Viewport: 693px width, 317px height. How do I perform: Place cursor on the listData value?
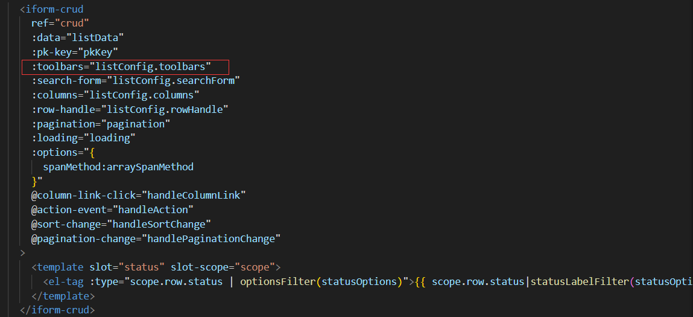click(x=98, y=38)
